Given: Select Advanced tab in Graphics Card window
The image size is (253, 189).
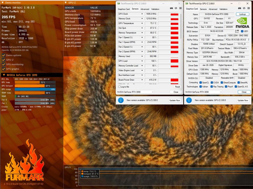Looking at the screenshot, I should pyautogui.click(x=213, y=9).
